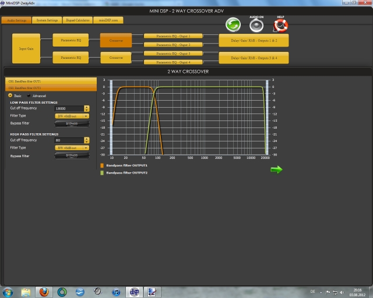Viewport: 373px width, 298px height.
Task: Select the CH1 BandPass filter OUT1 tab
Action: pos(51,81)
